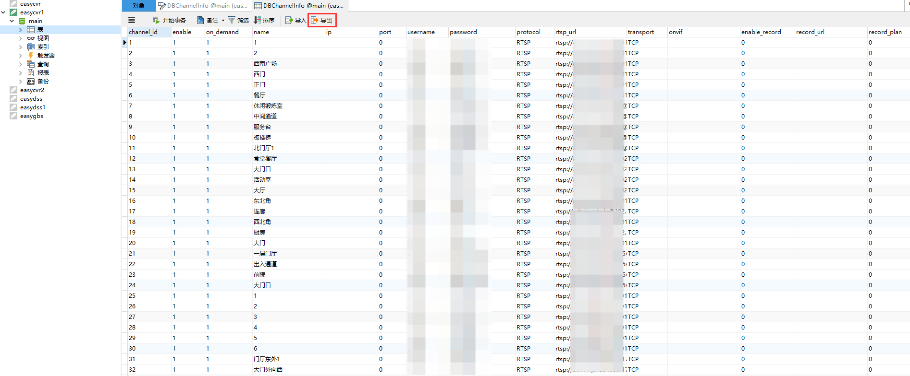Click the 开始事务 (begin transaction) toolbar button
Viewport: 910px width, 376px height.
click(x=169, y=20)
